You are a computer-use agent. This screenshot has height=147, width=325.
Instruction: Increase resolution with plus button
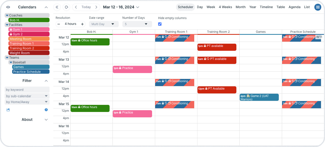82,24
